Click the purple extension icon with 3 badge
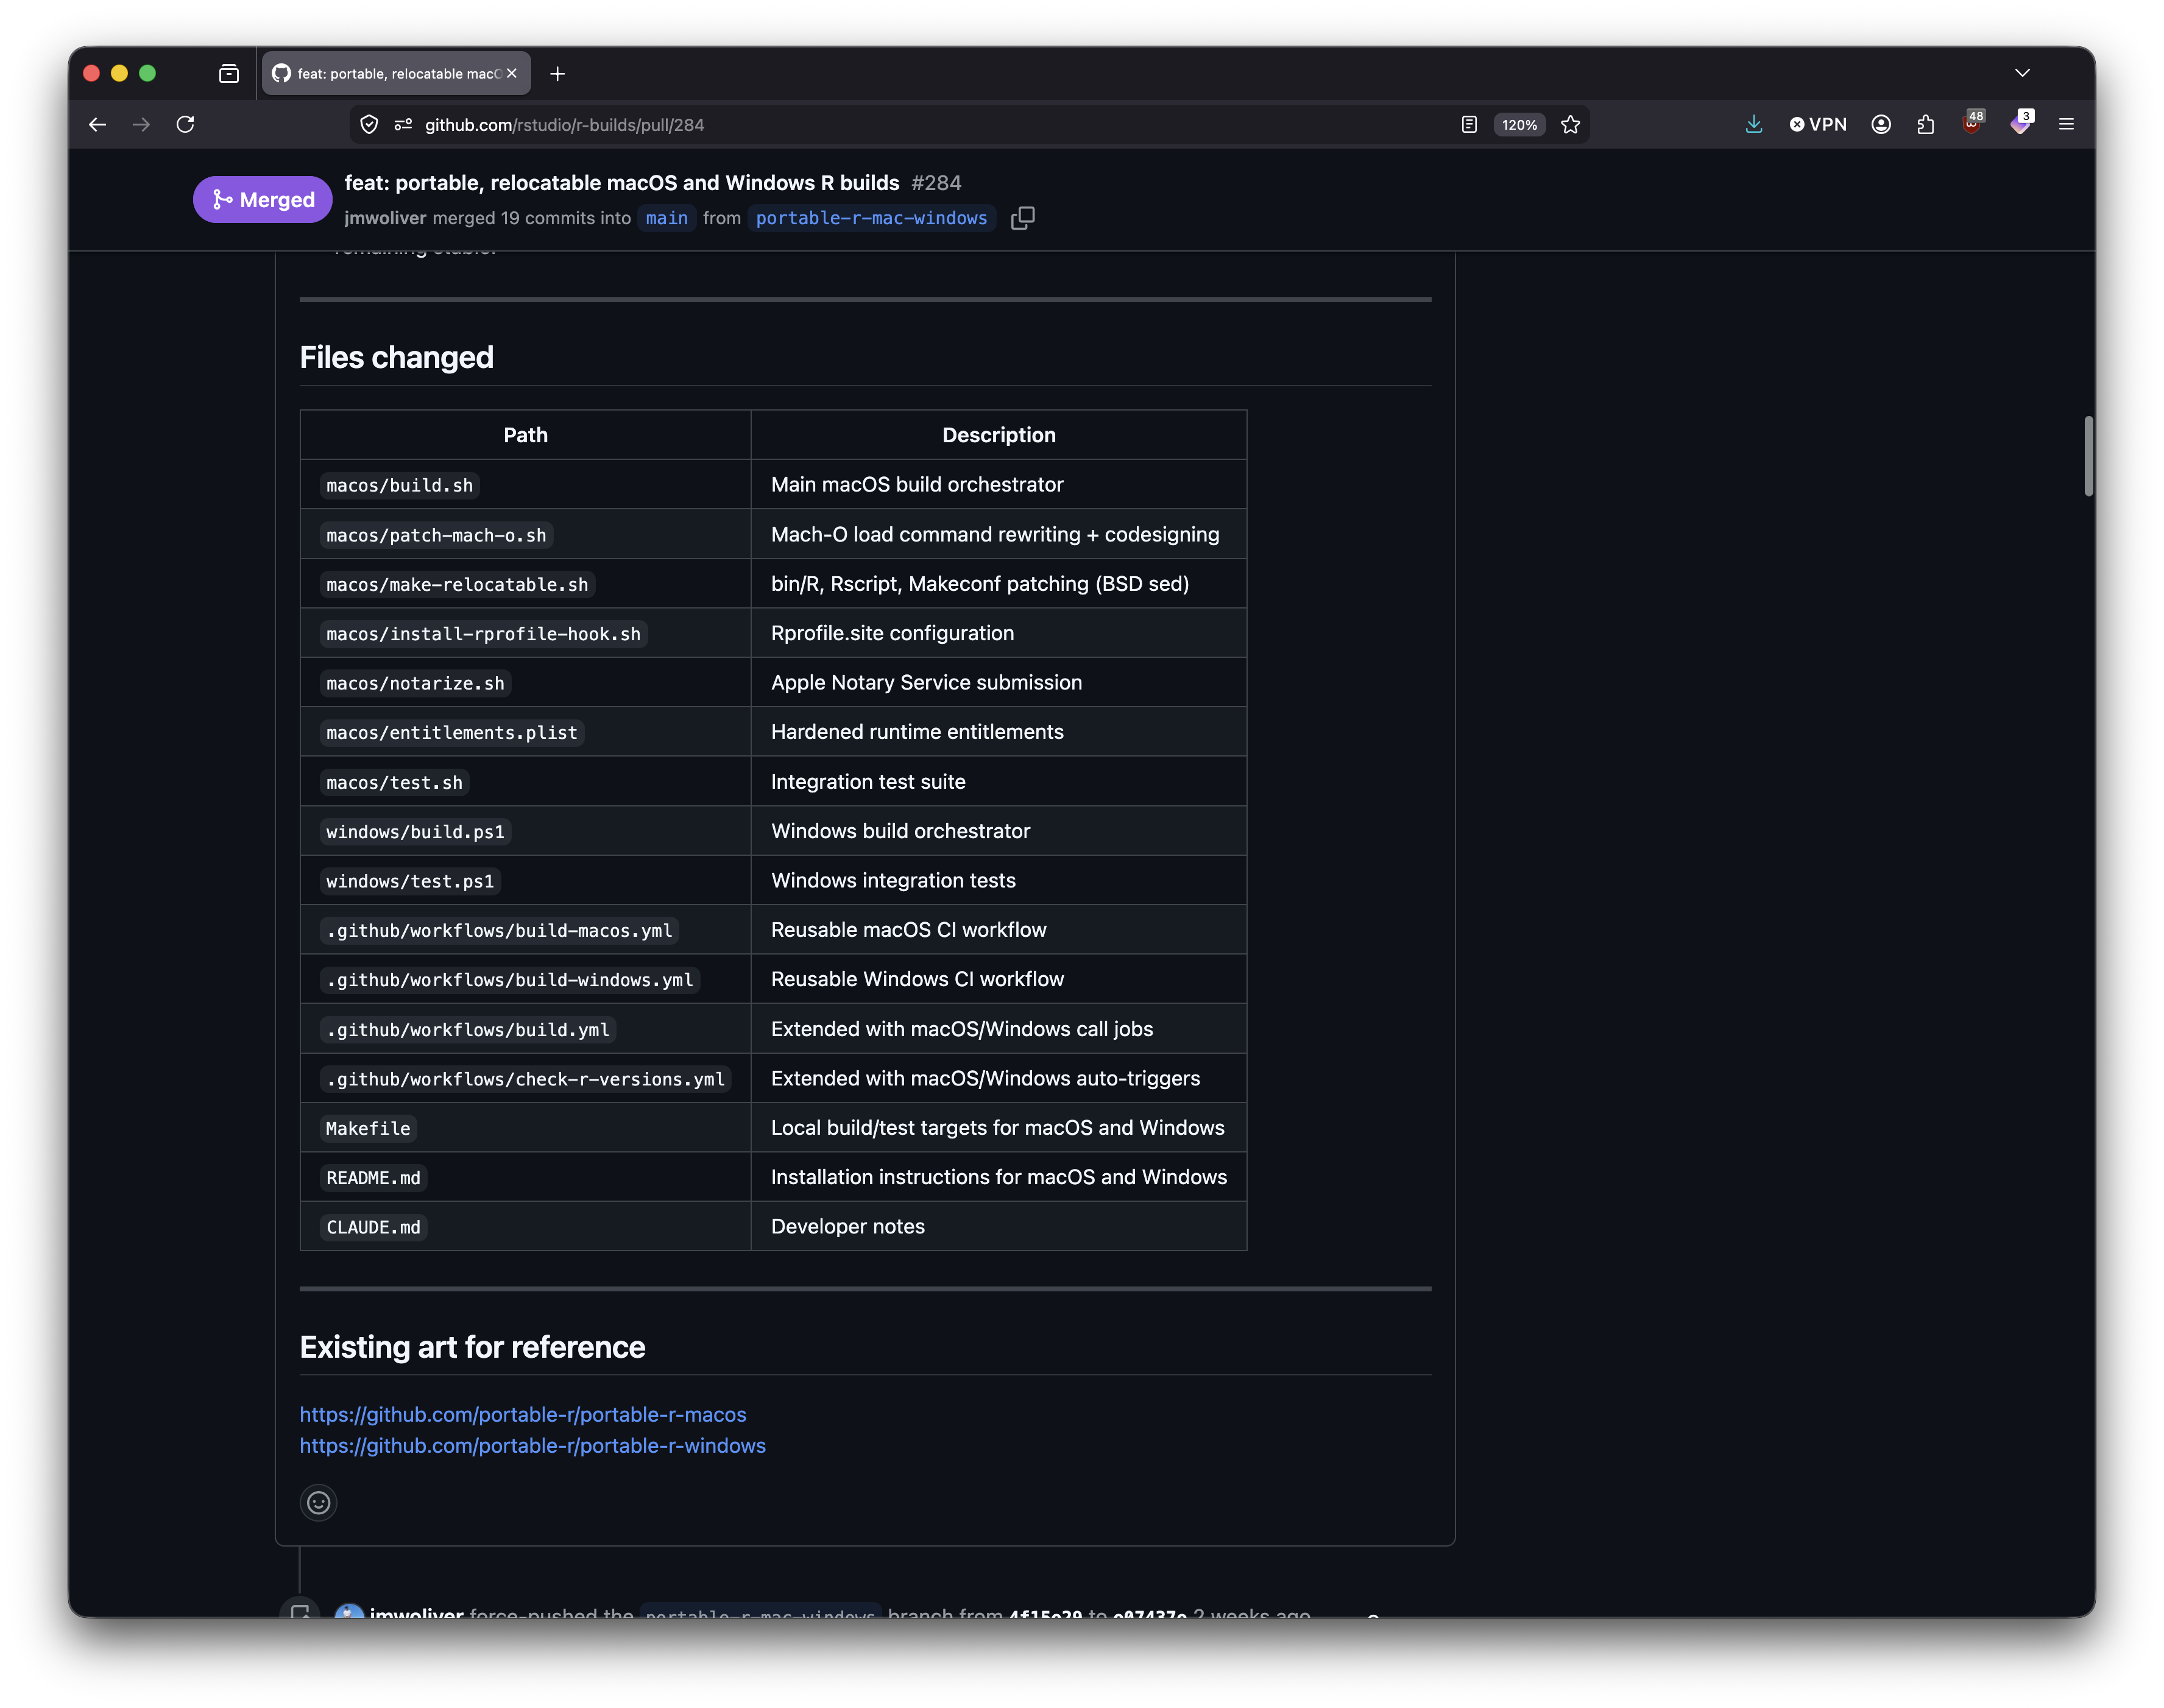This screenshot has width=2164, height=1708. pyautogui.click(x=2021, y=123)
